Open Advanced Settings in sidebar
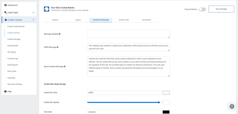This screenshot has height=114, width=238. point(15,84)
